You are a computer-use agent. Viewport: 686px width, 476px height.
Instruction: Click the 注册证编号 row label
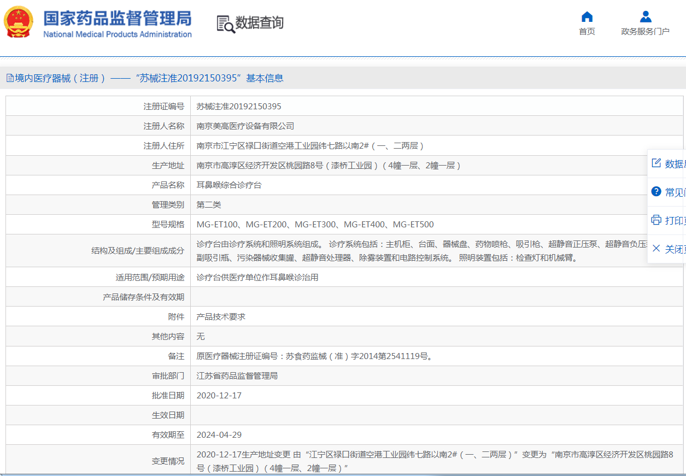pyautogui.click(x=164, y=107)
